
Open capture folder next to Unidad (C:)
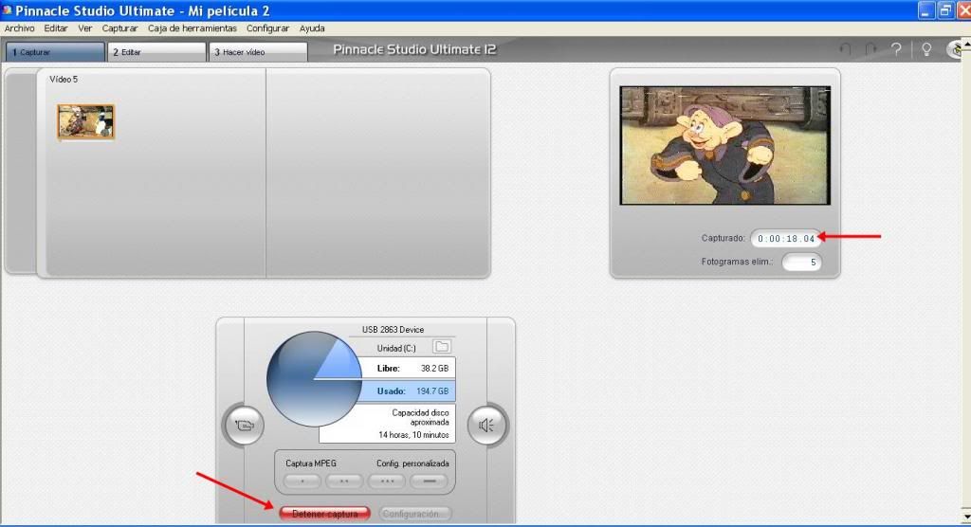441,347
